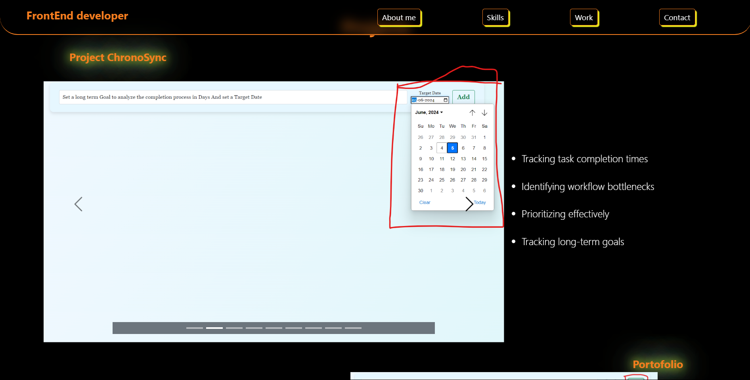The image size is (750, 380).
Task: Go to previous carousel slide arrow
Action: tap(78, 204)
